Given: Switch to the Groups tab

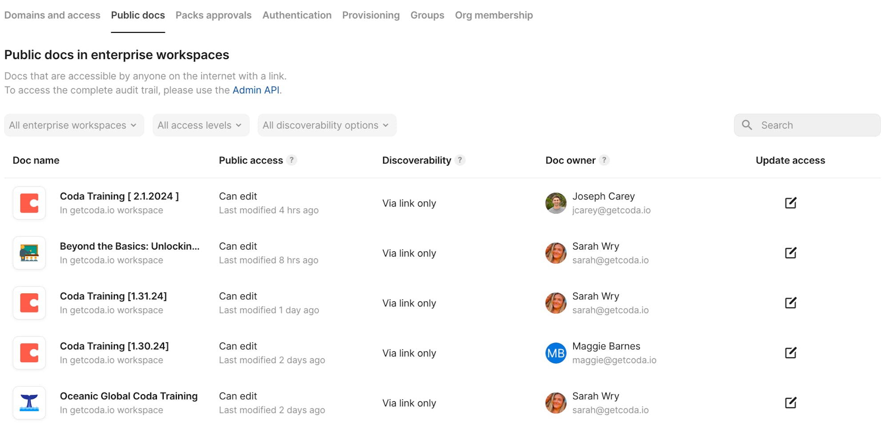Looking at the screenshot, I should (x=427, y=15).
